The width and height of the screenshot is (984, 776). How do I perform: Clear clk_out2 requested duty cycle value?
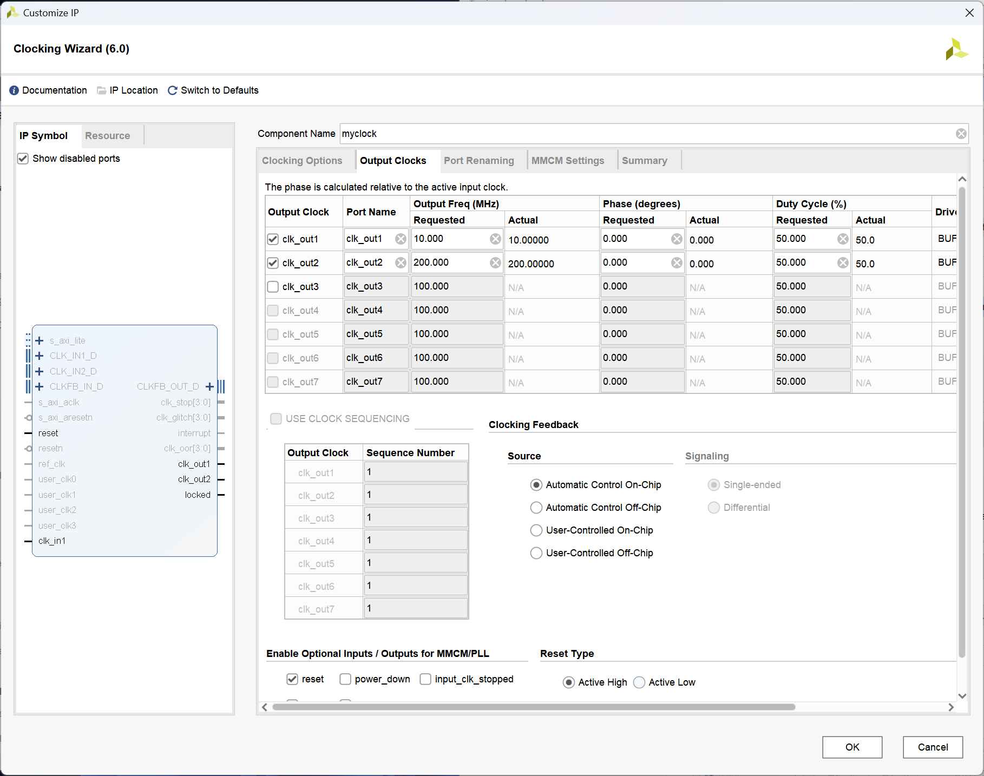(843, 263)
